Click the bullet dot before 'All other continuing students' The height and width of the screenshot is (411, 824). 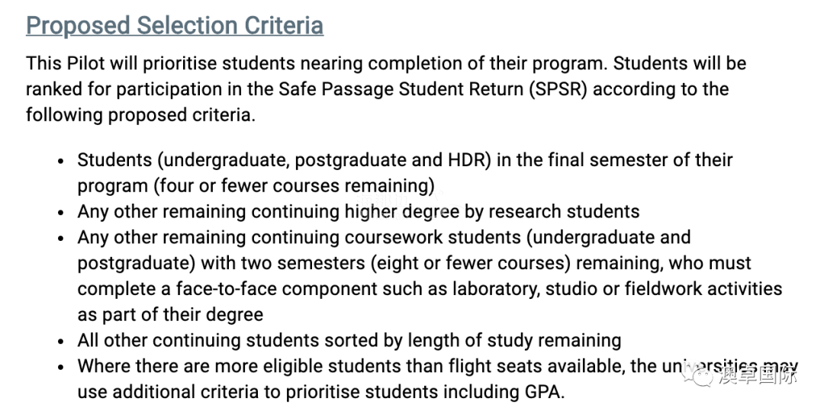[62, 341]
